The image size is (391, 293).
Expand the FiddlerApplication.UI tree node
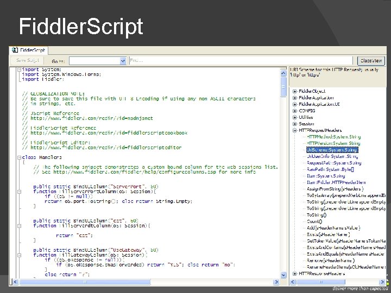point(294,104)
